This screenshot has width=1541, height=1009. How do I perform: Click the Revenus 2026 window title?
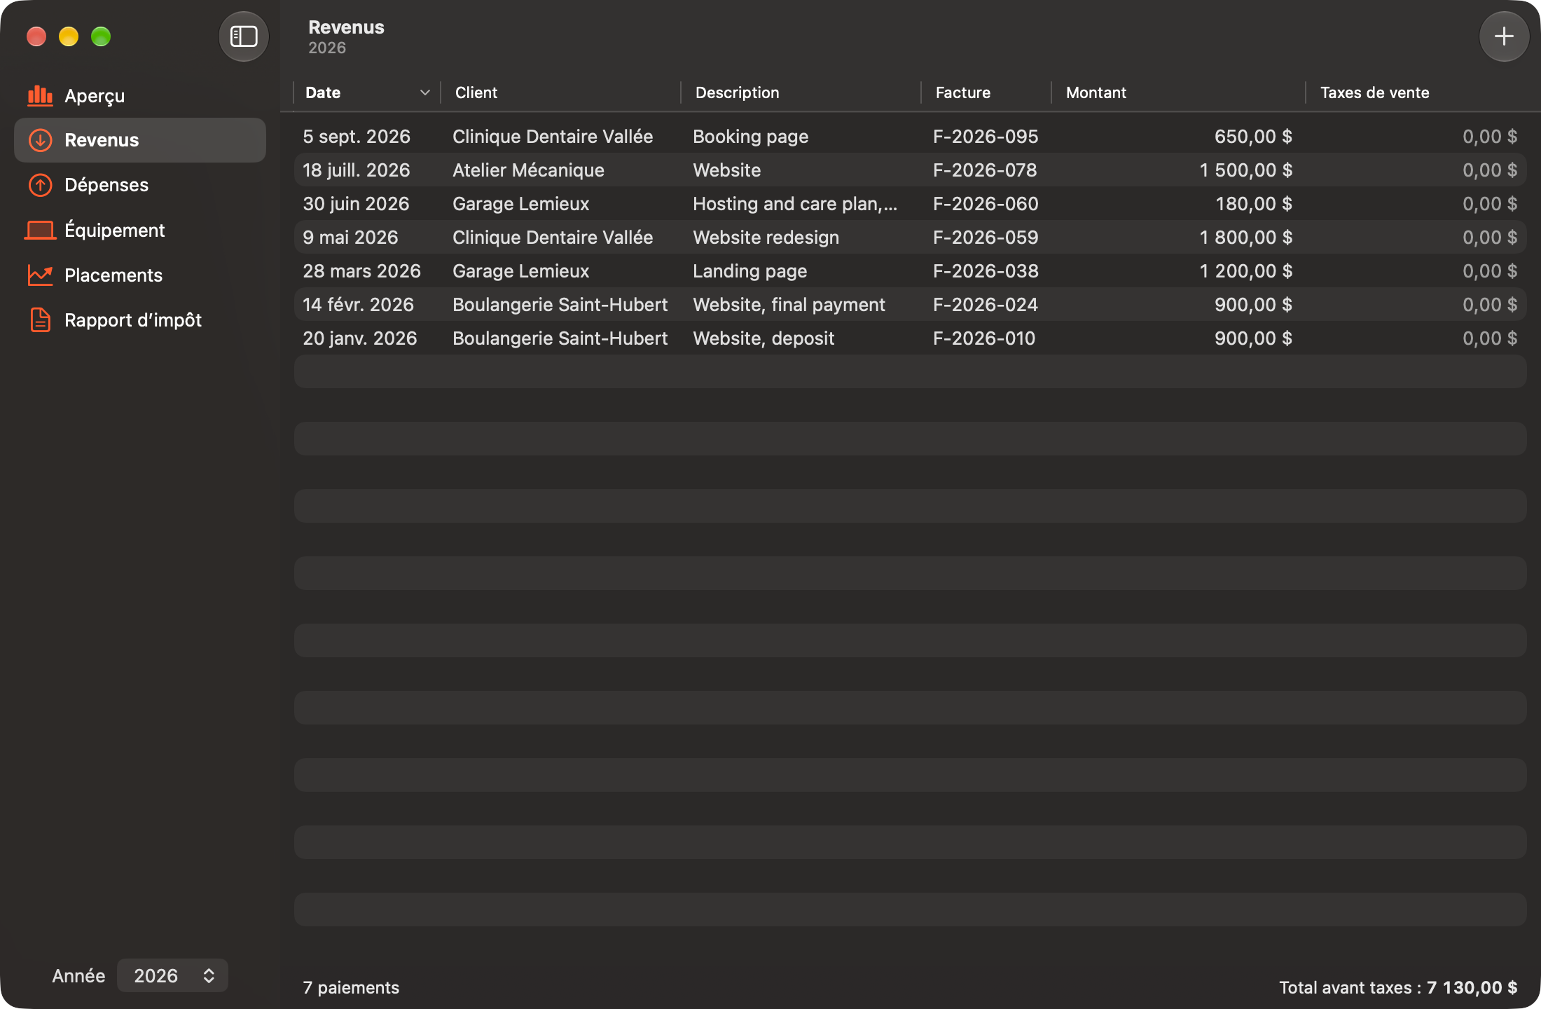coord(346,36)
